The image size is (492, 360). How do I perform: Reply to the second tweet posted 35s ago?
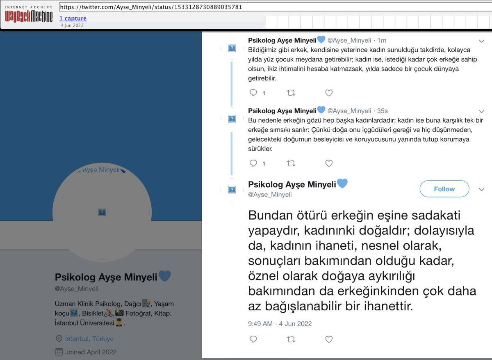coord(253,163)
